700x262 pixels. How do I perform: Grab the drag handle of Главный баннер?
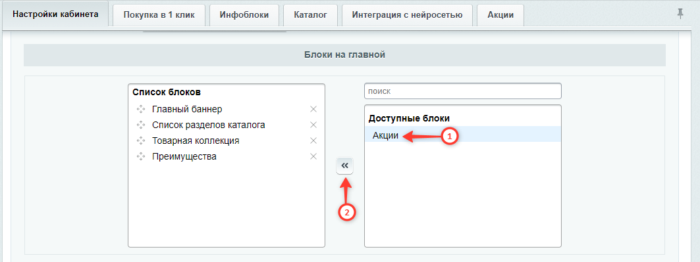(x=141, y=109)
